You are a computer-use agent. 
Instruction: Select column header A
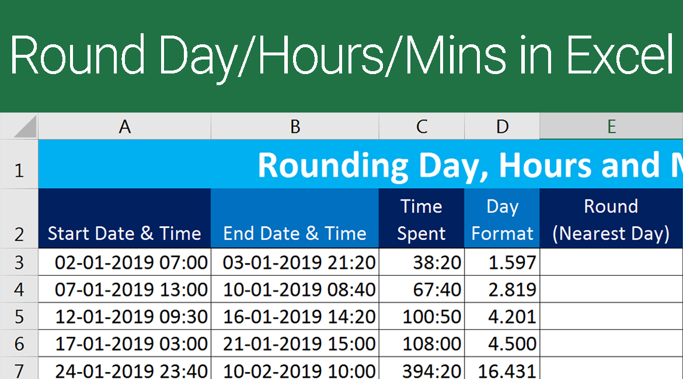124,127
